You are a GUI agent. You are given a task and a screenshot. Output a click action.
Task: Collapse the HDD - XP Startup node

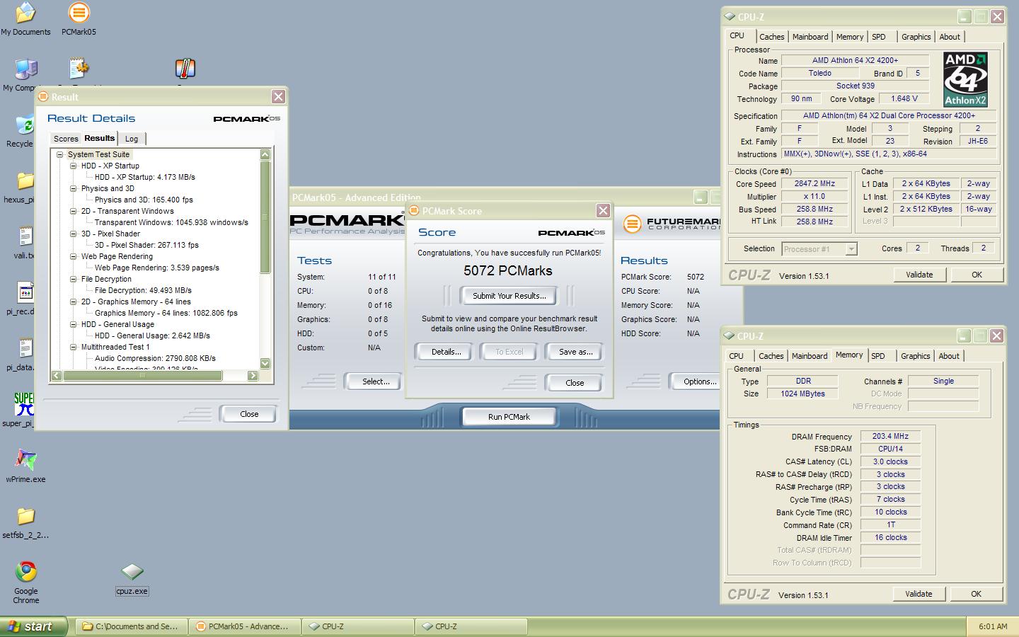tap(74, 166)
